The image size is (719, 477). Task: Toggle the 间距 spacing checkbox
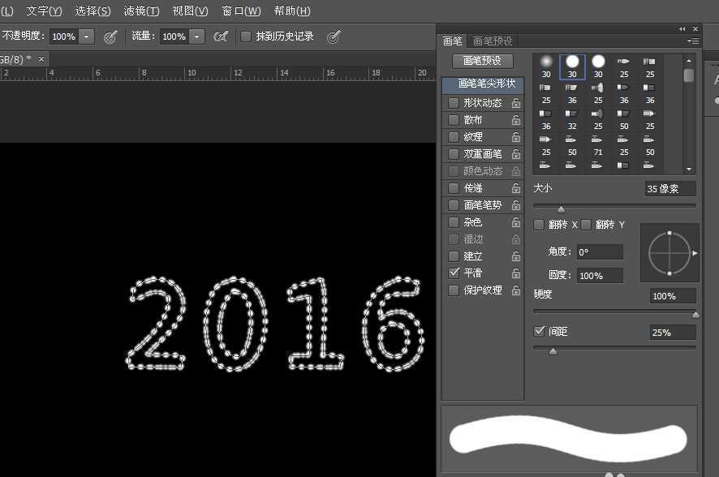[539, 331]
